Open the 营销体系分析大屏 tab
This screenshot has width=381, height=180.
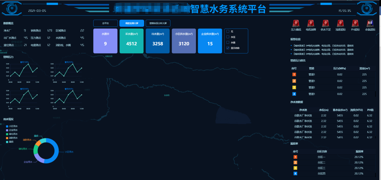coord(158,23)
